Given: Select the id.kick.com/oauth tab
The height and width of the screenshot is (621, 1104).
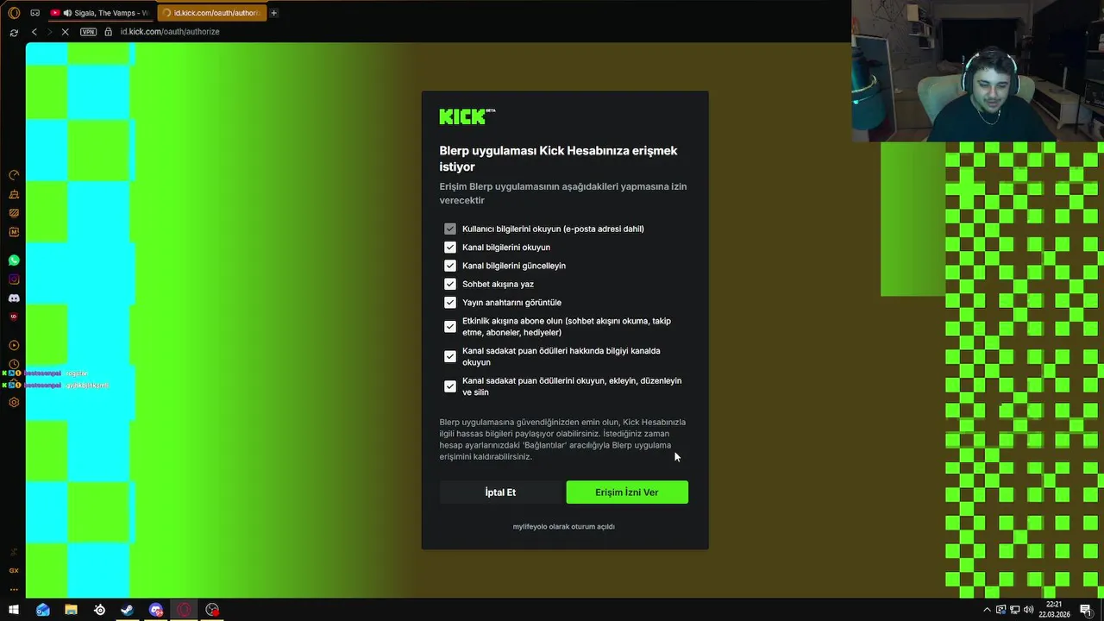Looking at the screenshot, I should coord(212,13).
